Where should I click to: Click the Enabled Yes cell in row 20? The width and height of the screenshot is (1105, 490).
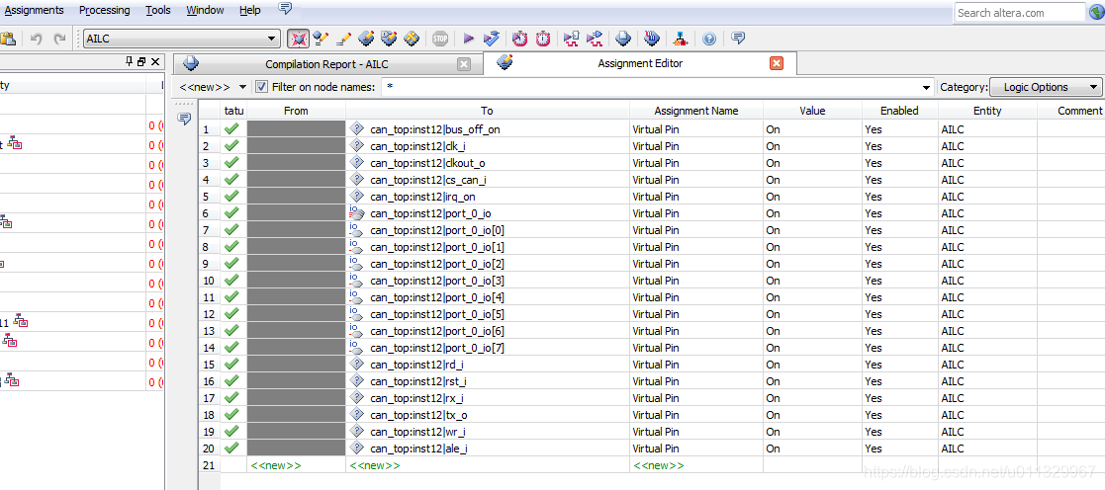(x=899, y=449)
